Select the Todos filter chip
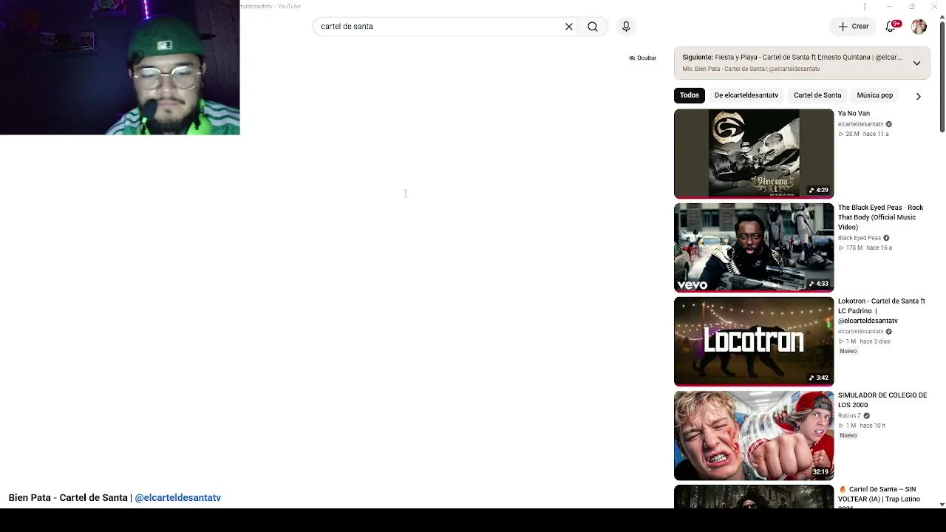Viewport: 946px width, 532px height. click(x=690, y=95)
